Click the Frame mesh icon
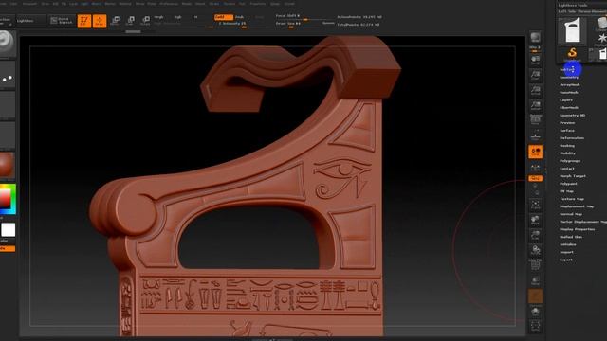 tap(535, 205)
